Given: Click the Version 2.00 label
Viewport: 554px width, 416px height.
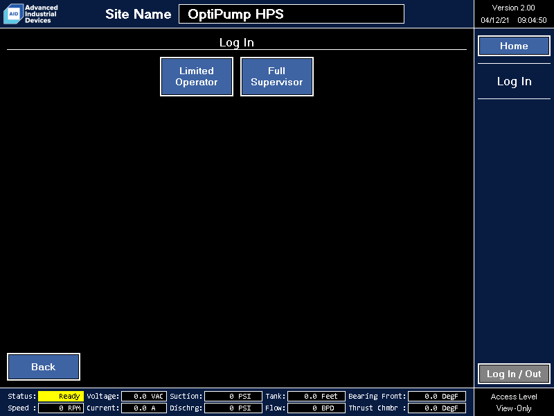Looking at the screenshot, I should (x=513, y=8).
